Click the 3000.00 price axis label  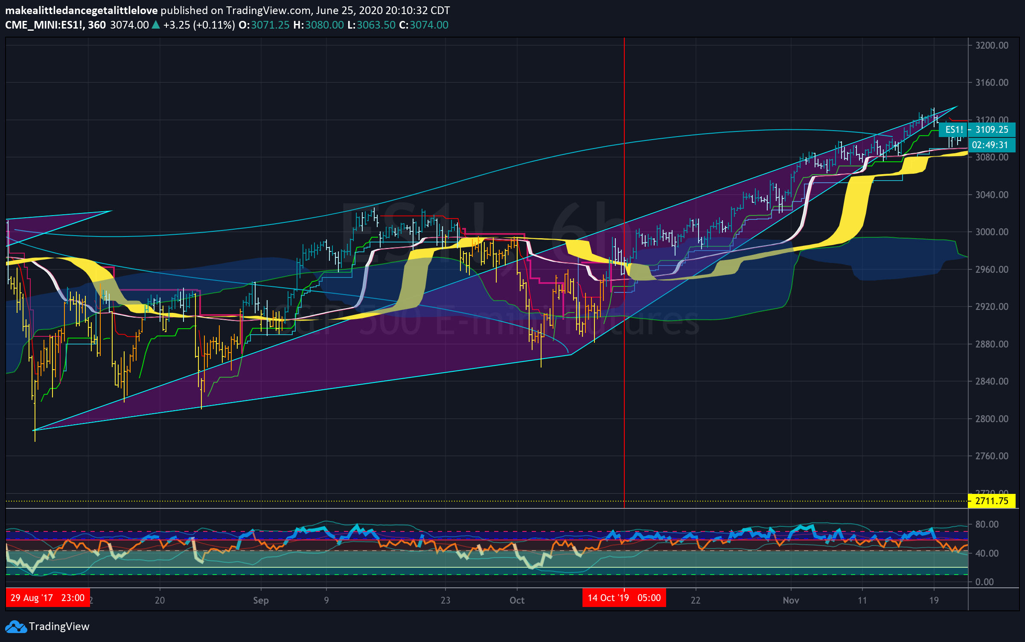[992, 232]
